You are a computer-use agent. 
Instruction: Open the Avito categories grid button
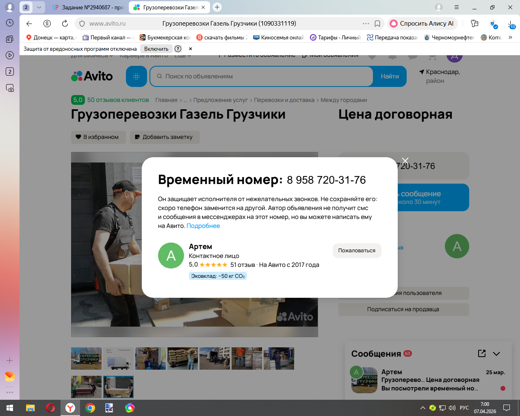136,76
